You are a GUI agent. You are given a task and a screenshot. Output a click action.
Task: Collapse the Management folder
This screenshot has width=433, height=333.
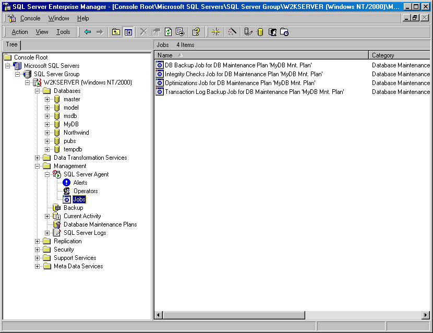37,166
